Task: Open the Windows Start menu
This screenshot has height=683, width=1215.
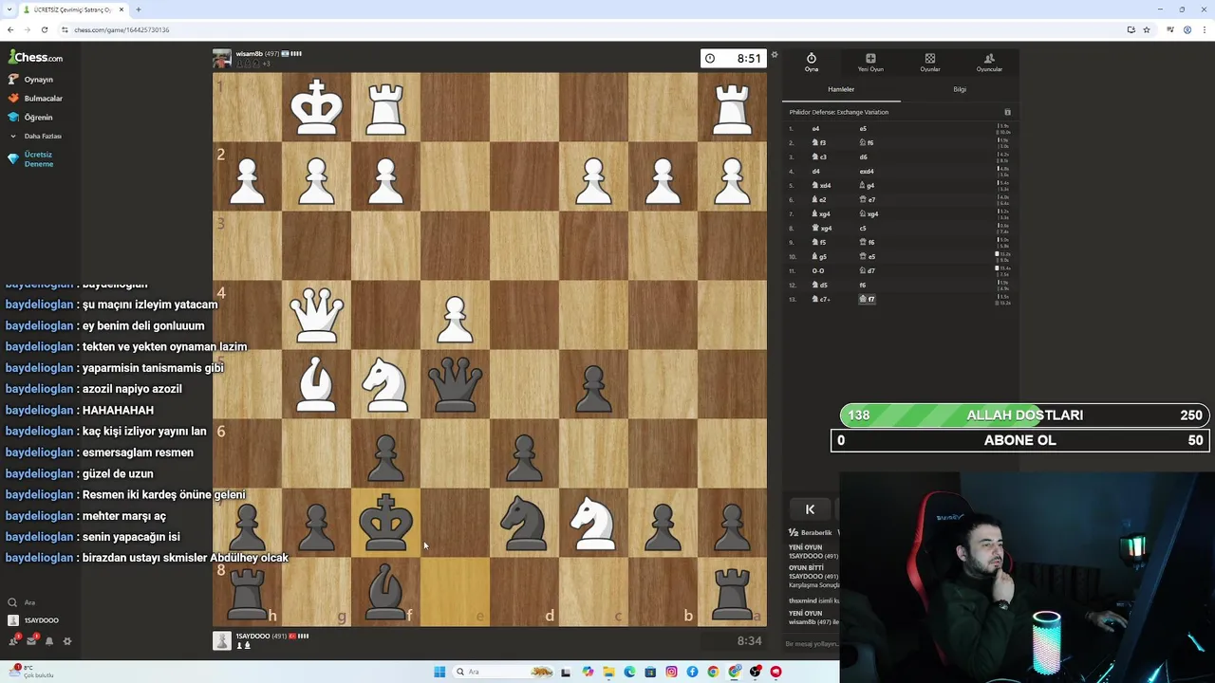Action: coord(439,672)
